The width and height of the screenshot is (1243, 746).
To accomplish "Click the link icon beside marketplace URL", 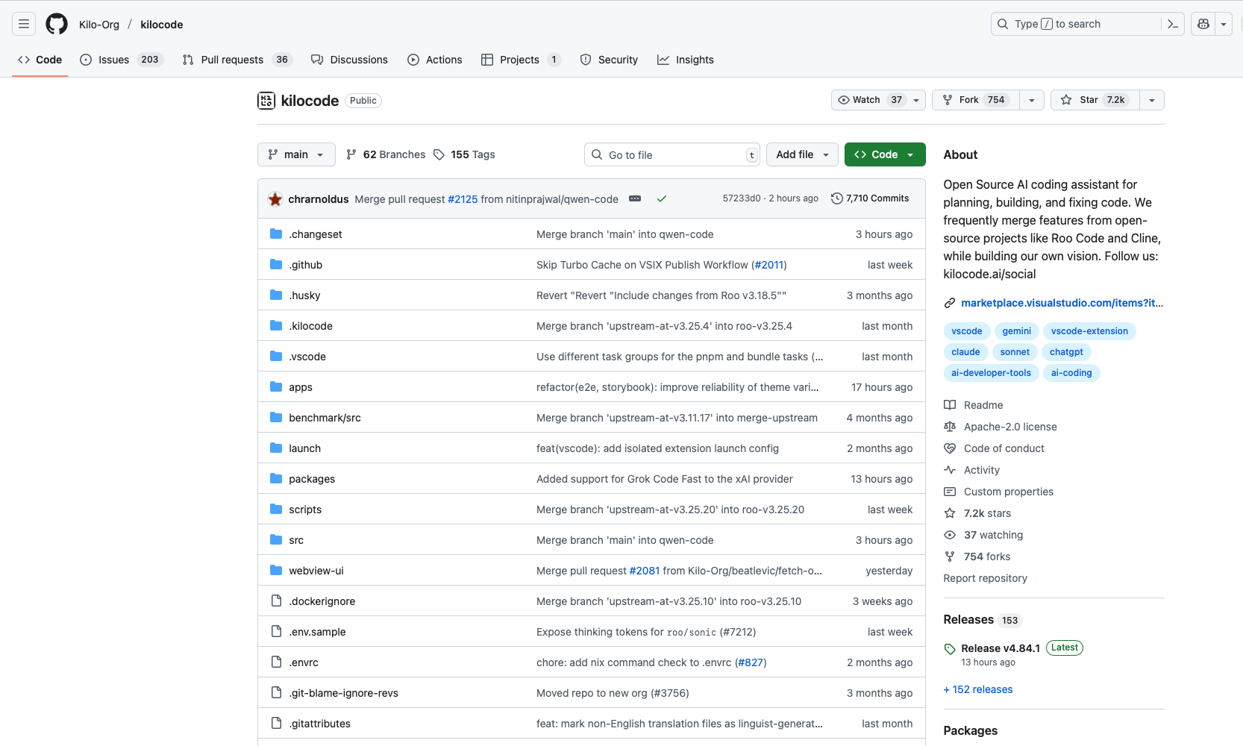I will [x=950, y=303].
